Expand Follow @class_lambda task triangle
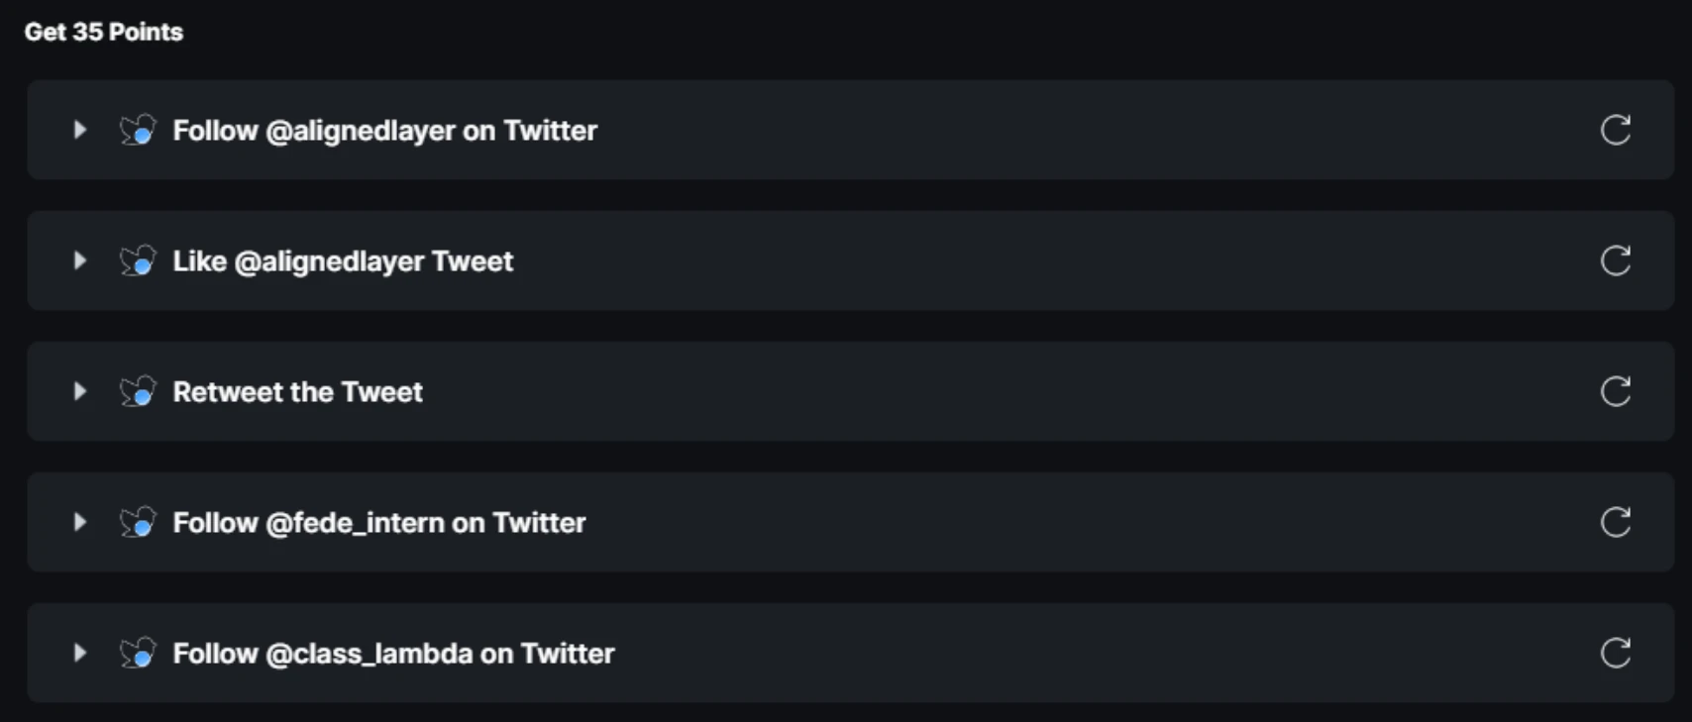Image resolution: width=1692 pixels, height=722 pixels. [79, 653]
